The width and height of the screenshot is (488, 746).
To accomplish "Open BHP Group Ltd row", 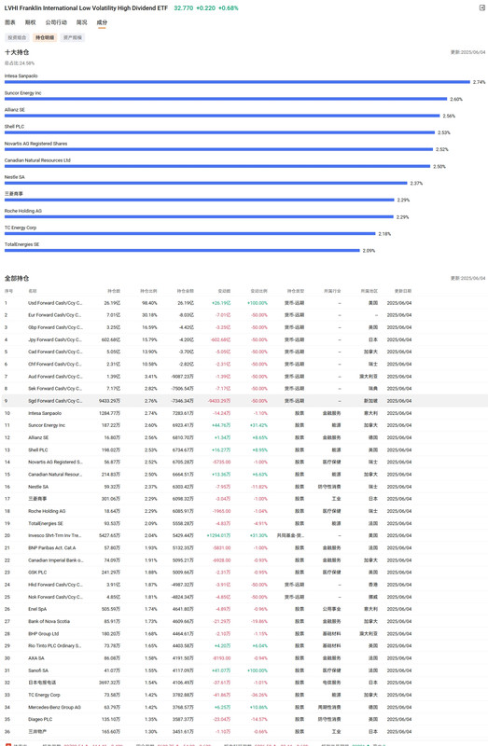I will pyautogui.click(x=244, y=634).
